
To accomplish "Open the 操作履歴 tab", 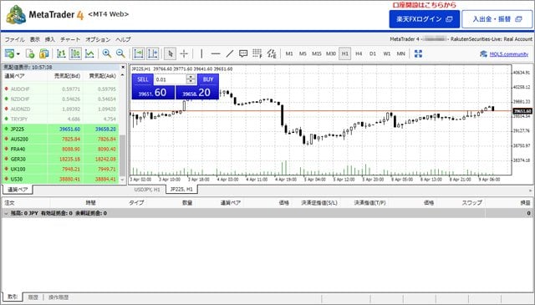I will [x=59, y=297].
